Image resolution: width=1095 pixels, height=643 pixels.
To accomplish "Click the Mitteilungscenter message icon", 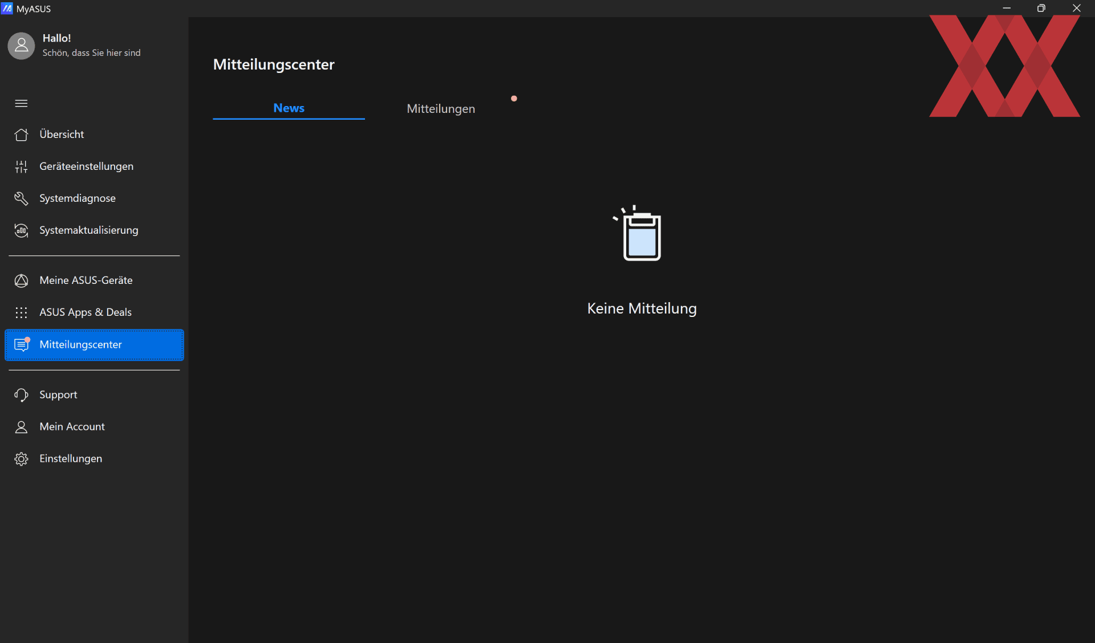I will tap(22, 344).
